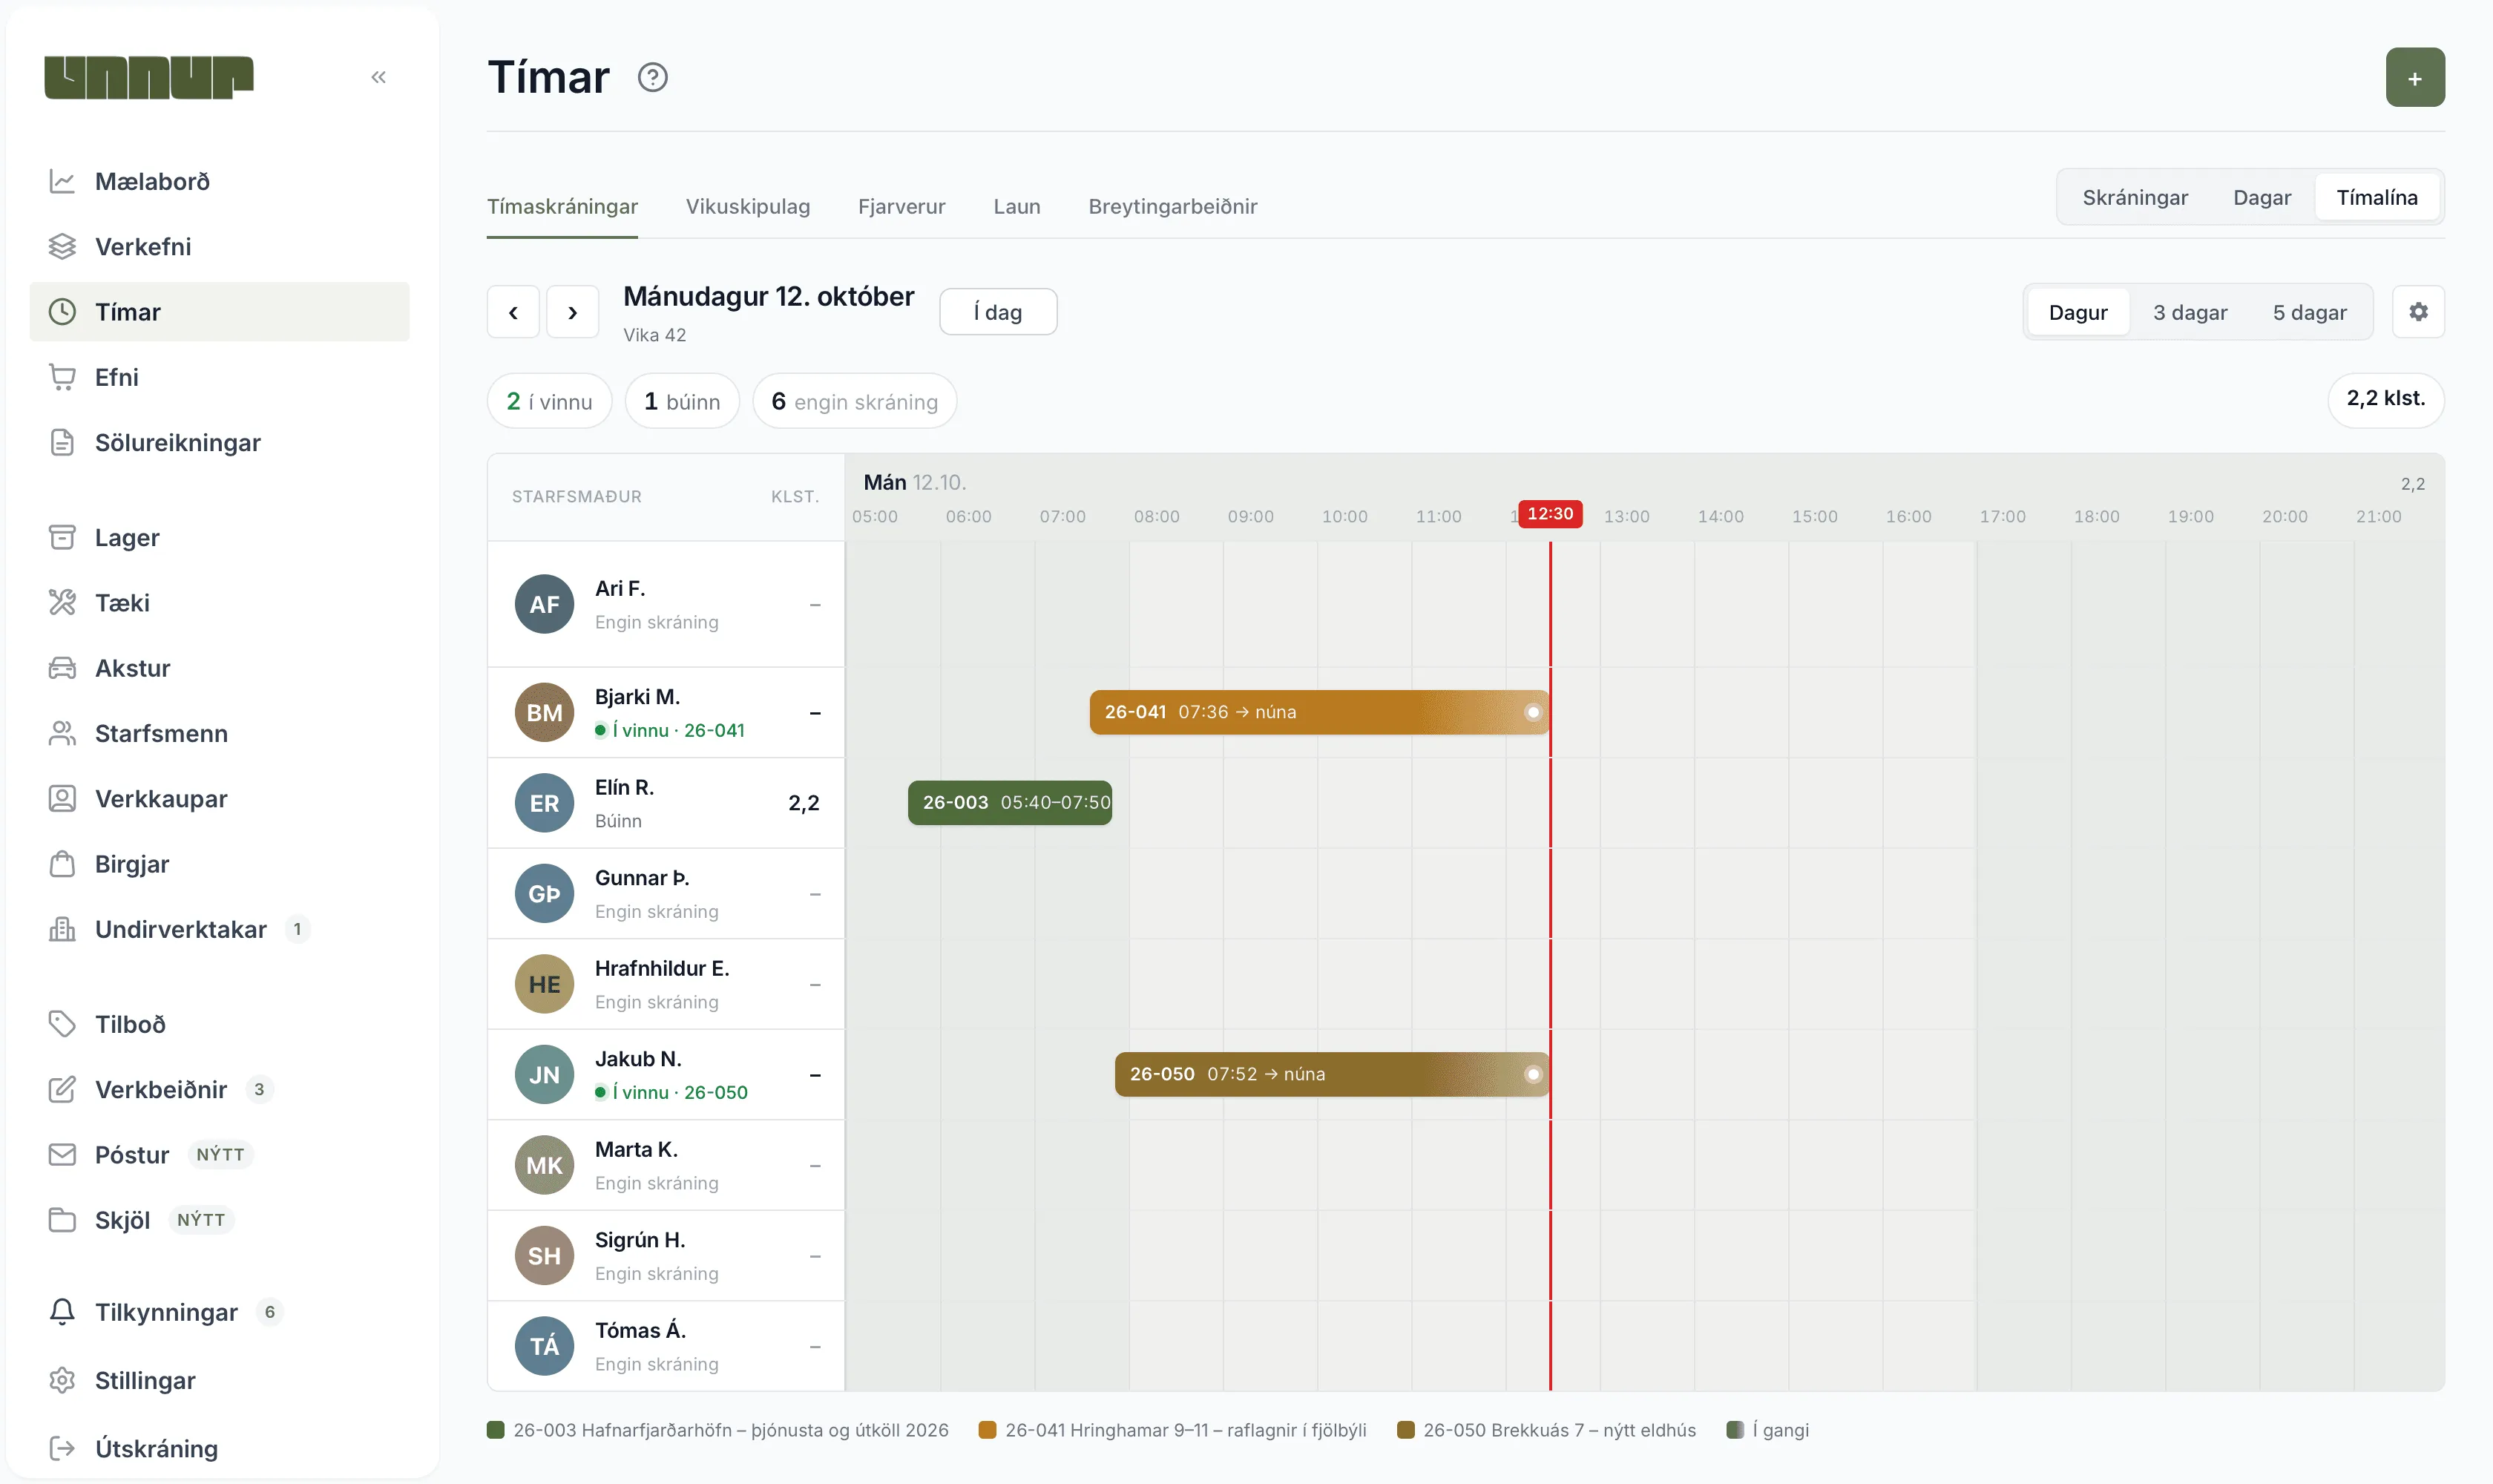Open Birgjar suppliers in sidebar
Screen dimensions: 2493x1484
coord(219,864)
